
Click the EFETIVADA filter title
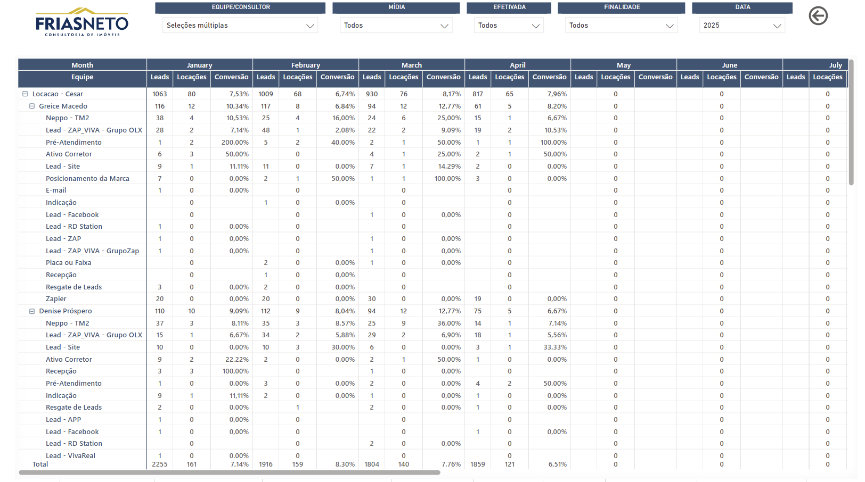[x=509, y=7]
